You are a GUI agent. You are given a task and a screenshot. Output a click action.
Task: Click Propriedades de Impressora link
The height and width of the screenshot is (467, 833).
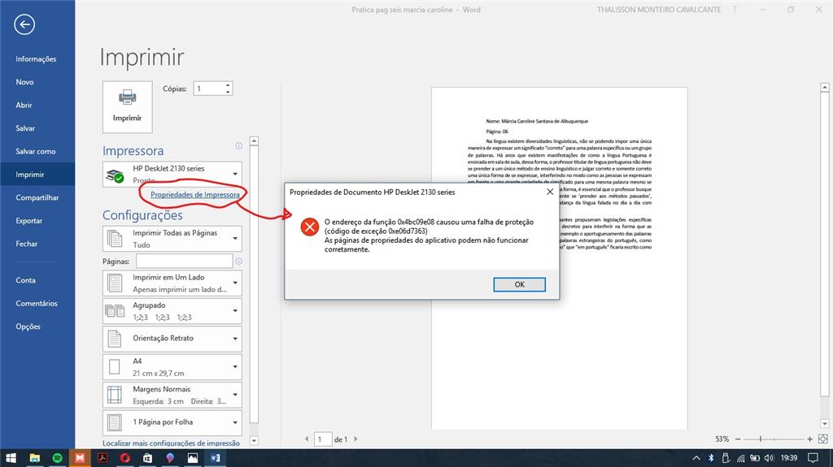(195, 195)
